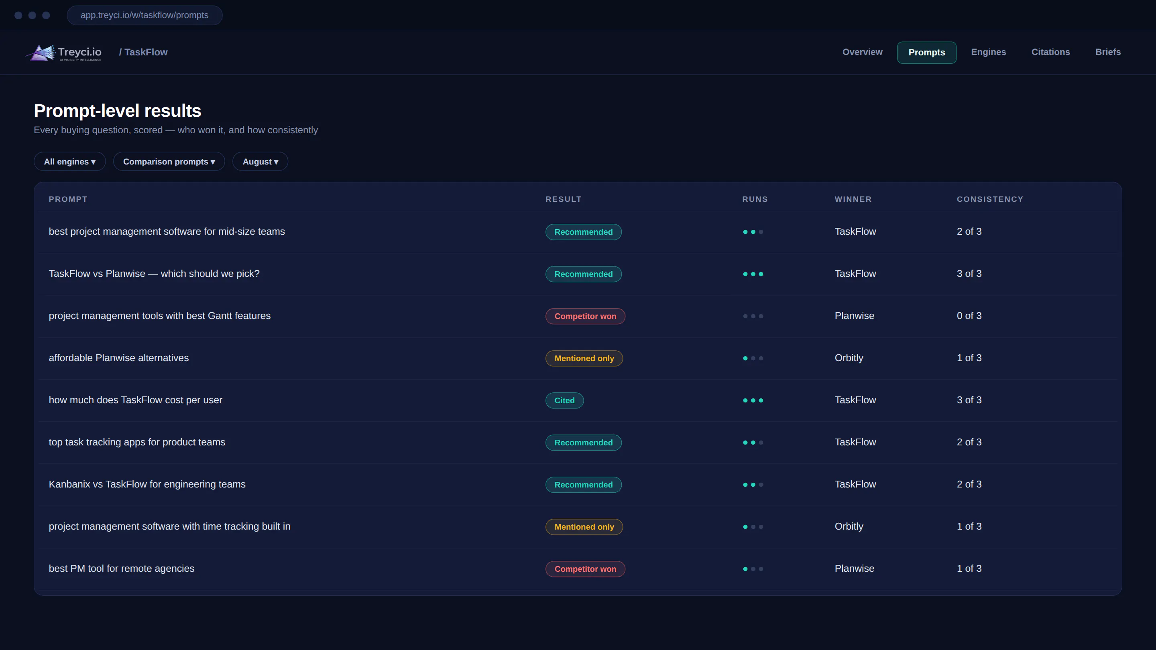Open the Citations tab
This screenshot has height=650, width=1156.
pos(1050,52)
